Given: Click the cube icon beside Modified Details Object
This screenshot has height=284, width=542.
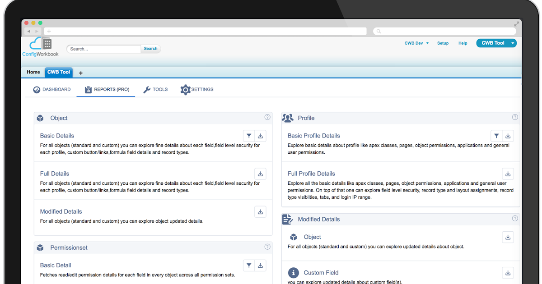Looking at the screenshot, I should (294, 237).
